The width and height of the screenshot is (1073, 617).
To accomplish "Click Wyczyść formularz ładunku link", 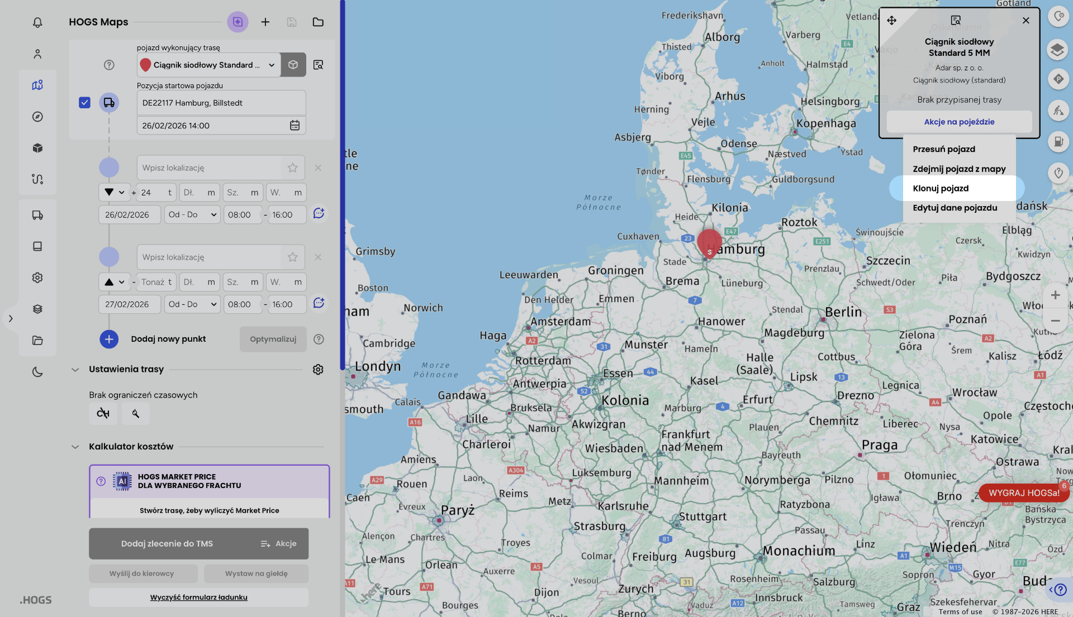I will coord(198,597).
